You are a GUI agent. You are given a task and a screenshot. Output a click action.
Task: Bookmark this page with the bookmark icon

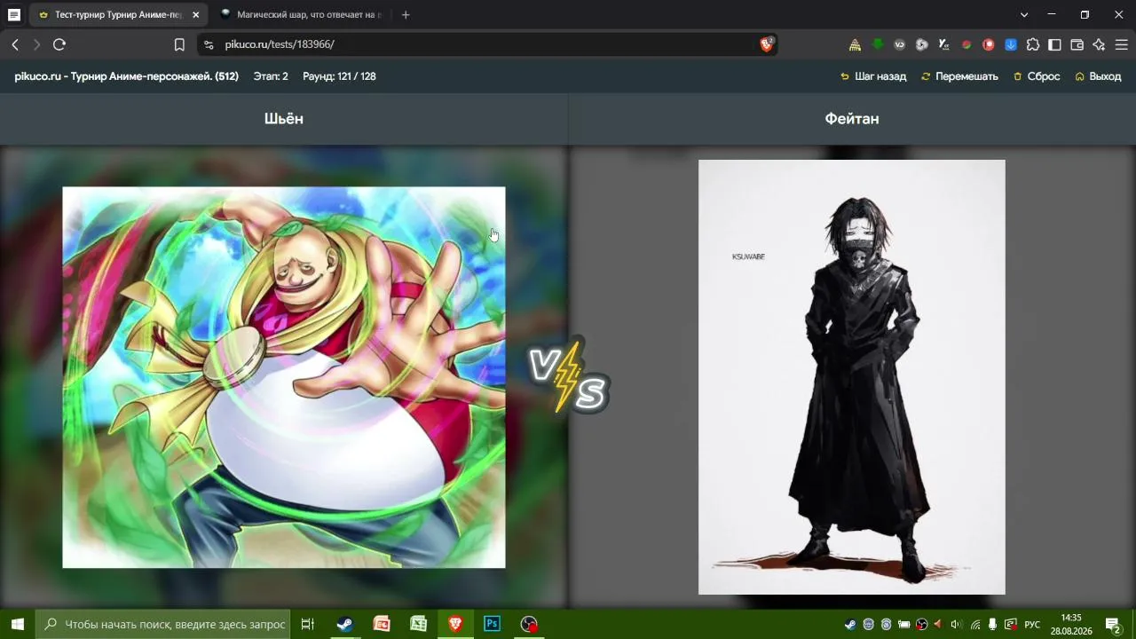tap(179, 44)
